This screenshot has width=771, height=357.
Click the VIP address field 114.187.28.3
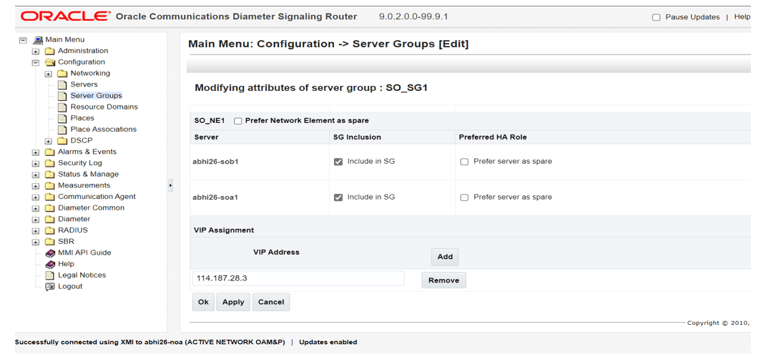(298, 278)
